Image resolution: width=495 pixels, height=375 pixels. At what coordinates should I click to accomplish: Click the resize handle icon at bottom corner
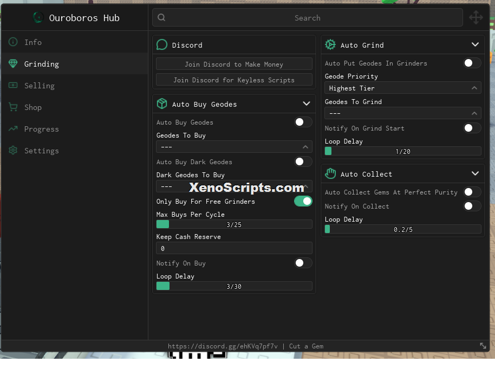click(483, 346)
